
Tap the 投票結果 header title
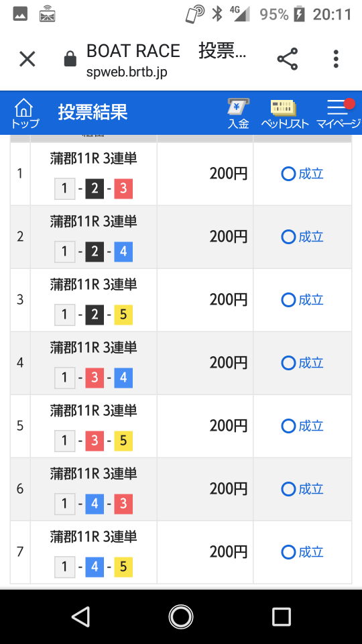click(93, 112)
